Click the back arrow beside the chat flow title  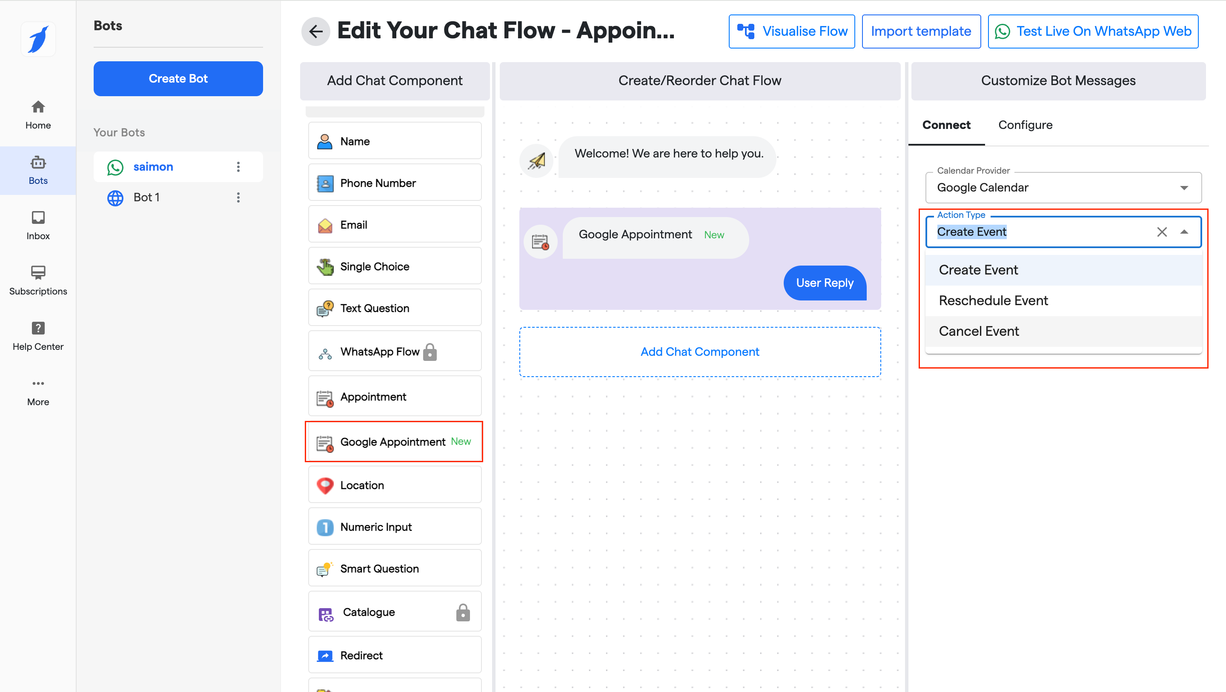pos(315,31)
